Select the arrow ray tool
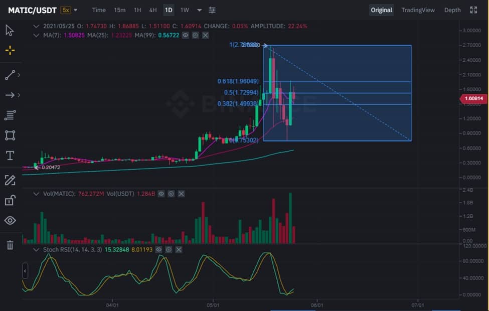Screen dimensions: 489x311 pos(10,95)
